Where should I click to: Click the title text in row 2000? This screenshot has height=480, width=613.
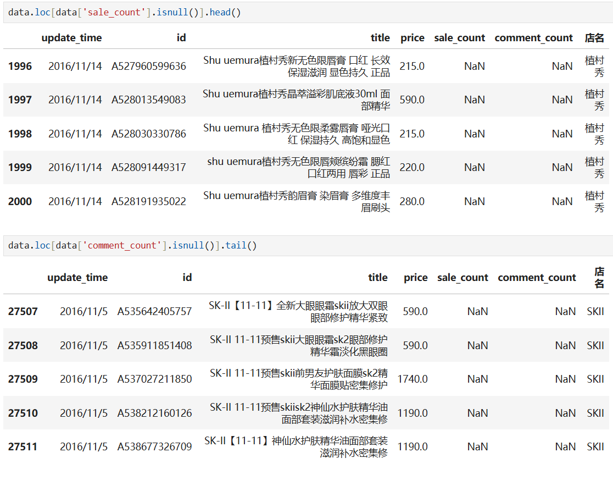(x=297, y=201)
